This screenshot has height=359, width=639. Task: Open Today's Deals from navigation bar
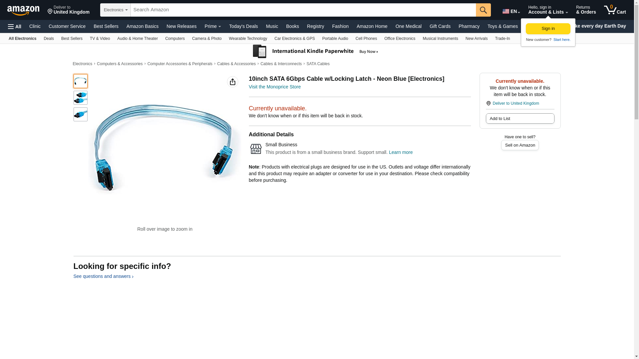click(x=243, y=26)
